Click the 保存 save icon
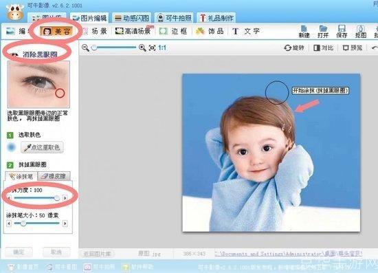 (342, 32)
